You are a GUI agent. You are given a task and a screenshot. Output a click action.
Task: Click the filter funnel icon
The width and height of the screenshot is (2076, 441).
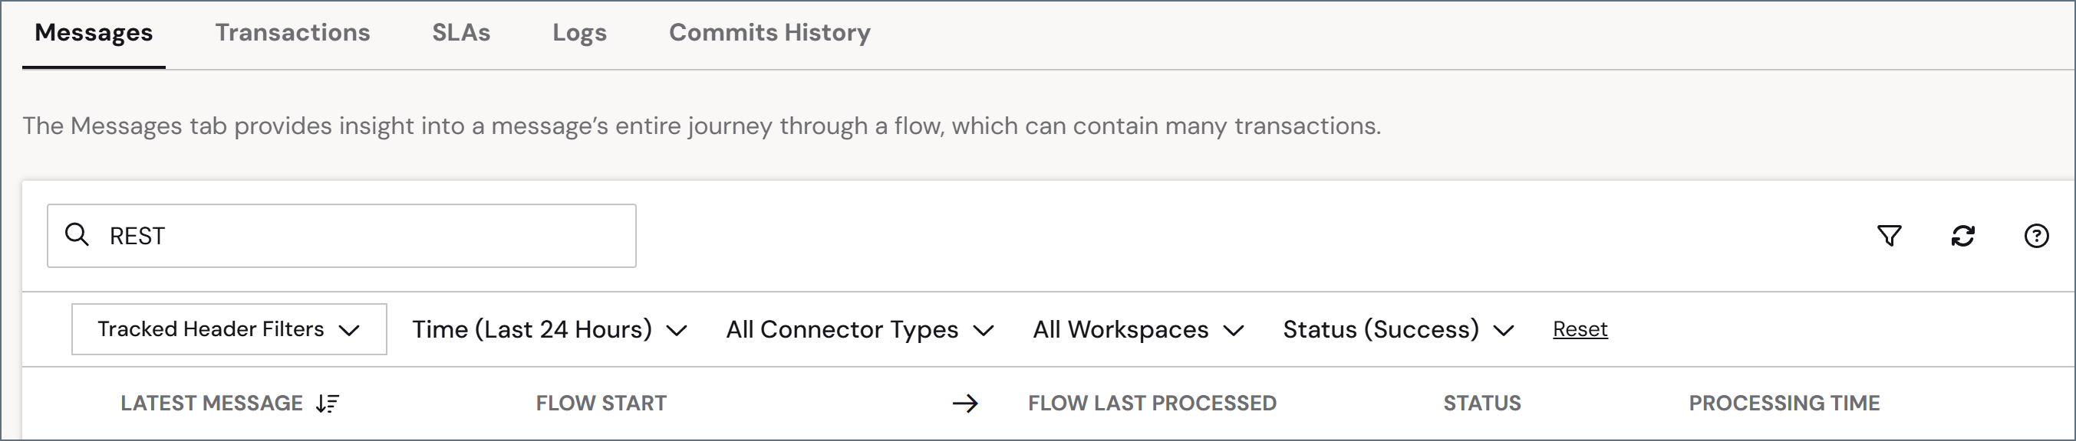pos(1889,236)
